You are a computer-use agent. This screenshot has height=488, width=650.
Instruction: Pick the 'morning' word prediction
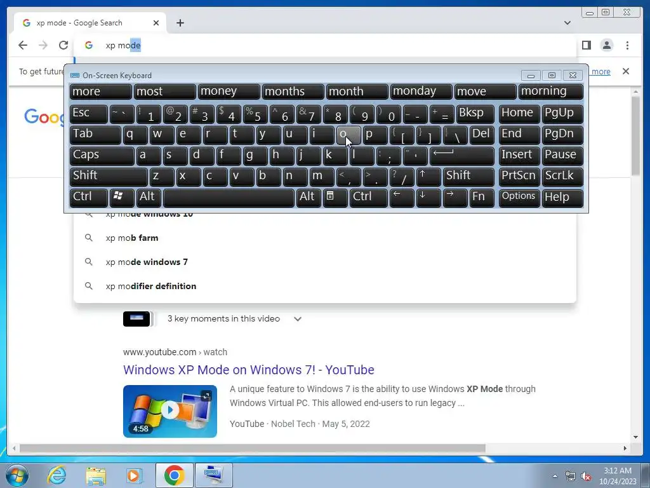[550, 91]
